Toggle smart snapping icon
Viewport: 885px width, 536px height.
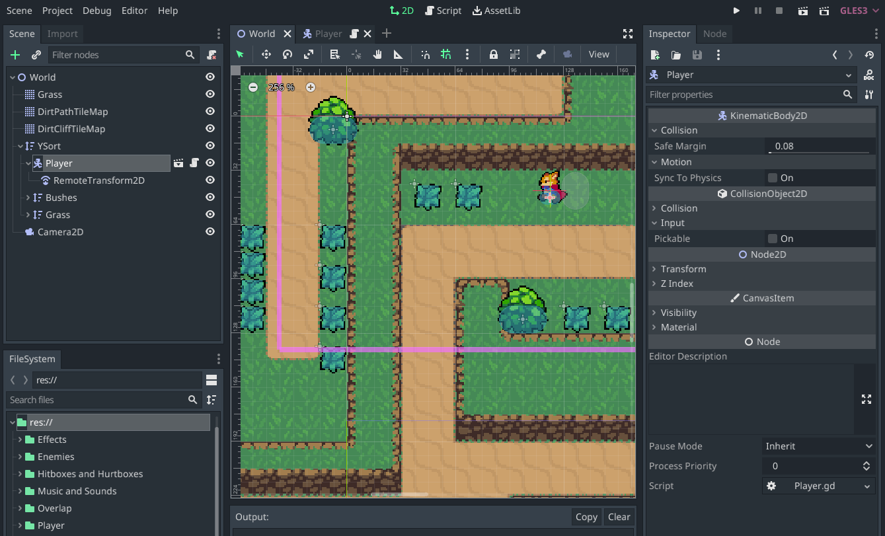tap(426, 54)
